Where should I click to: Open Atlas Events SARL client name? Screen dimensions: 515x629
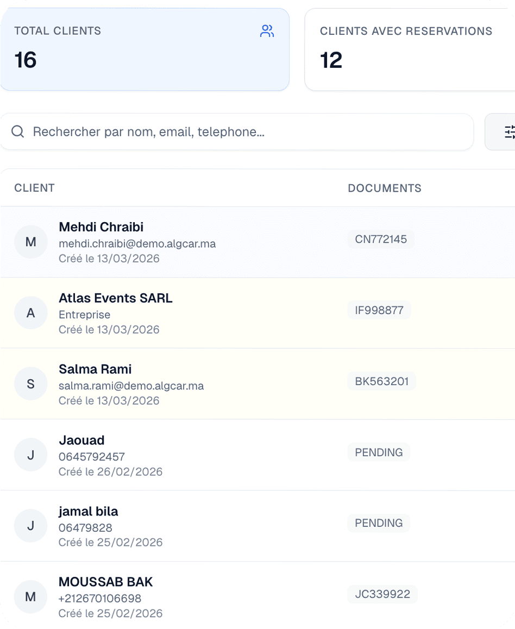click(116, 298)
